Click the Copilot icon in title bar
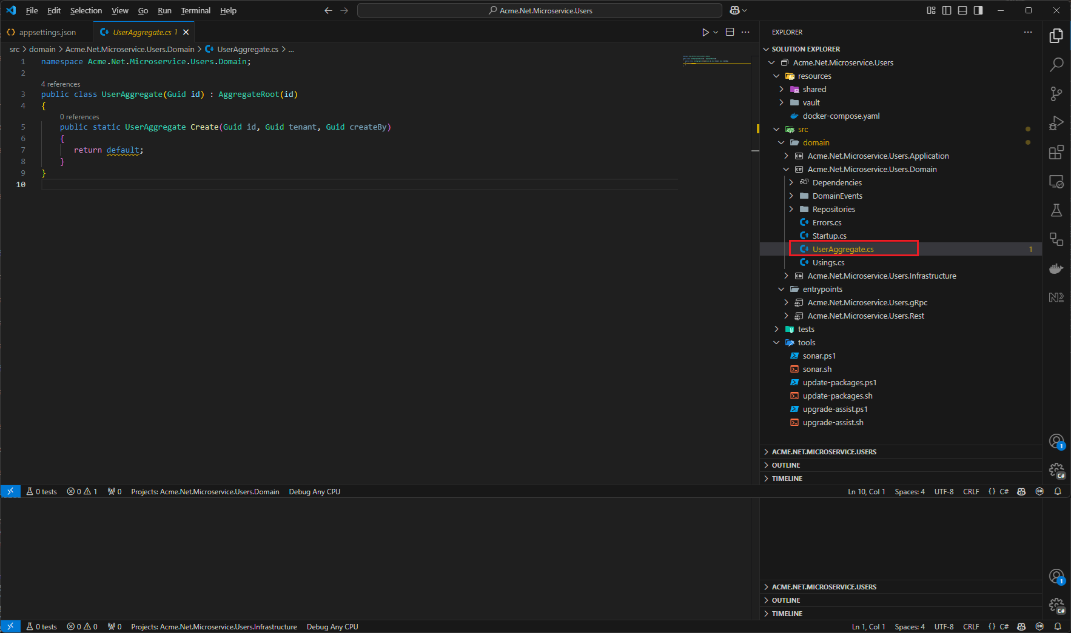 click(734, 10)
